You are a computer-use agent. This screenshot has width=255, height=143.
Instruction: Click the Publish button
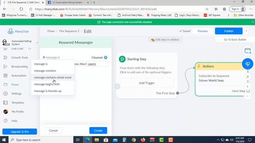coord(229,31)
